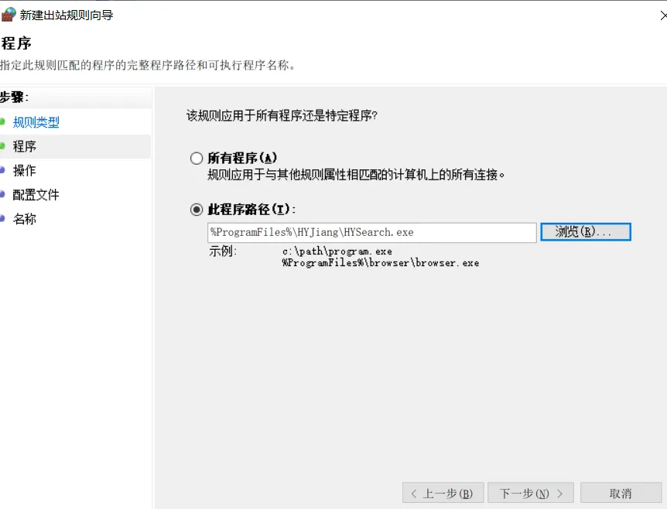Click the 新建出站规则向导 window title

pyautogui.click(x=67, y=15)
